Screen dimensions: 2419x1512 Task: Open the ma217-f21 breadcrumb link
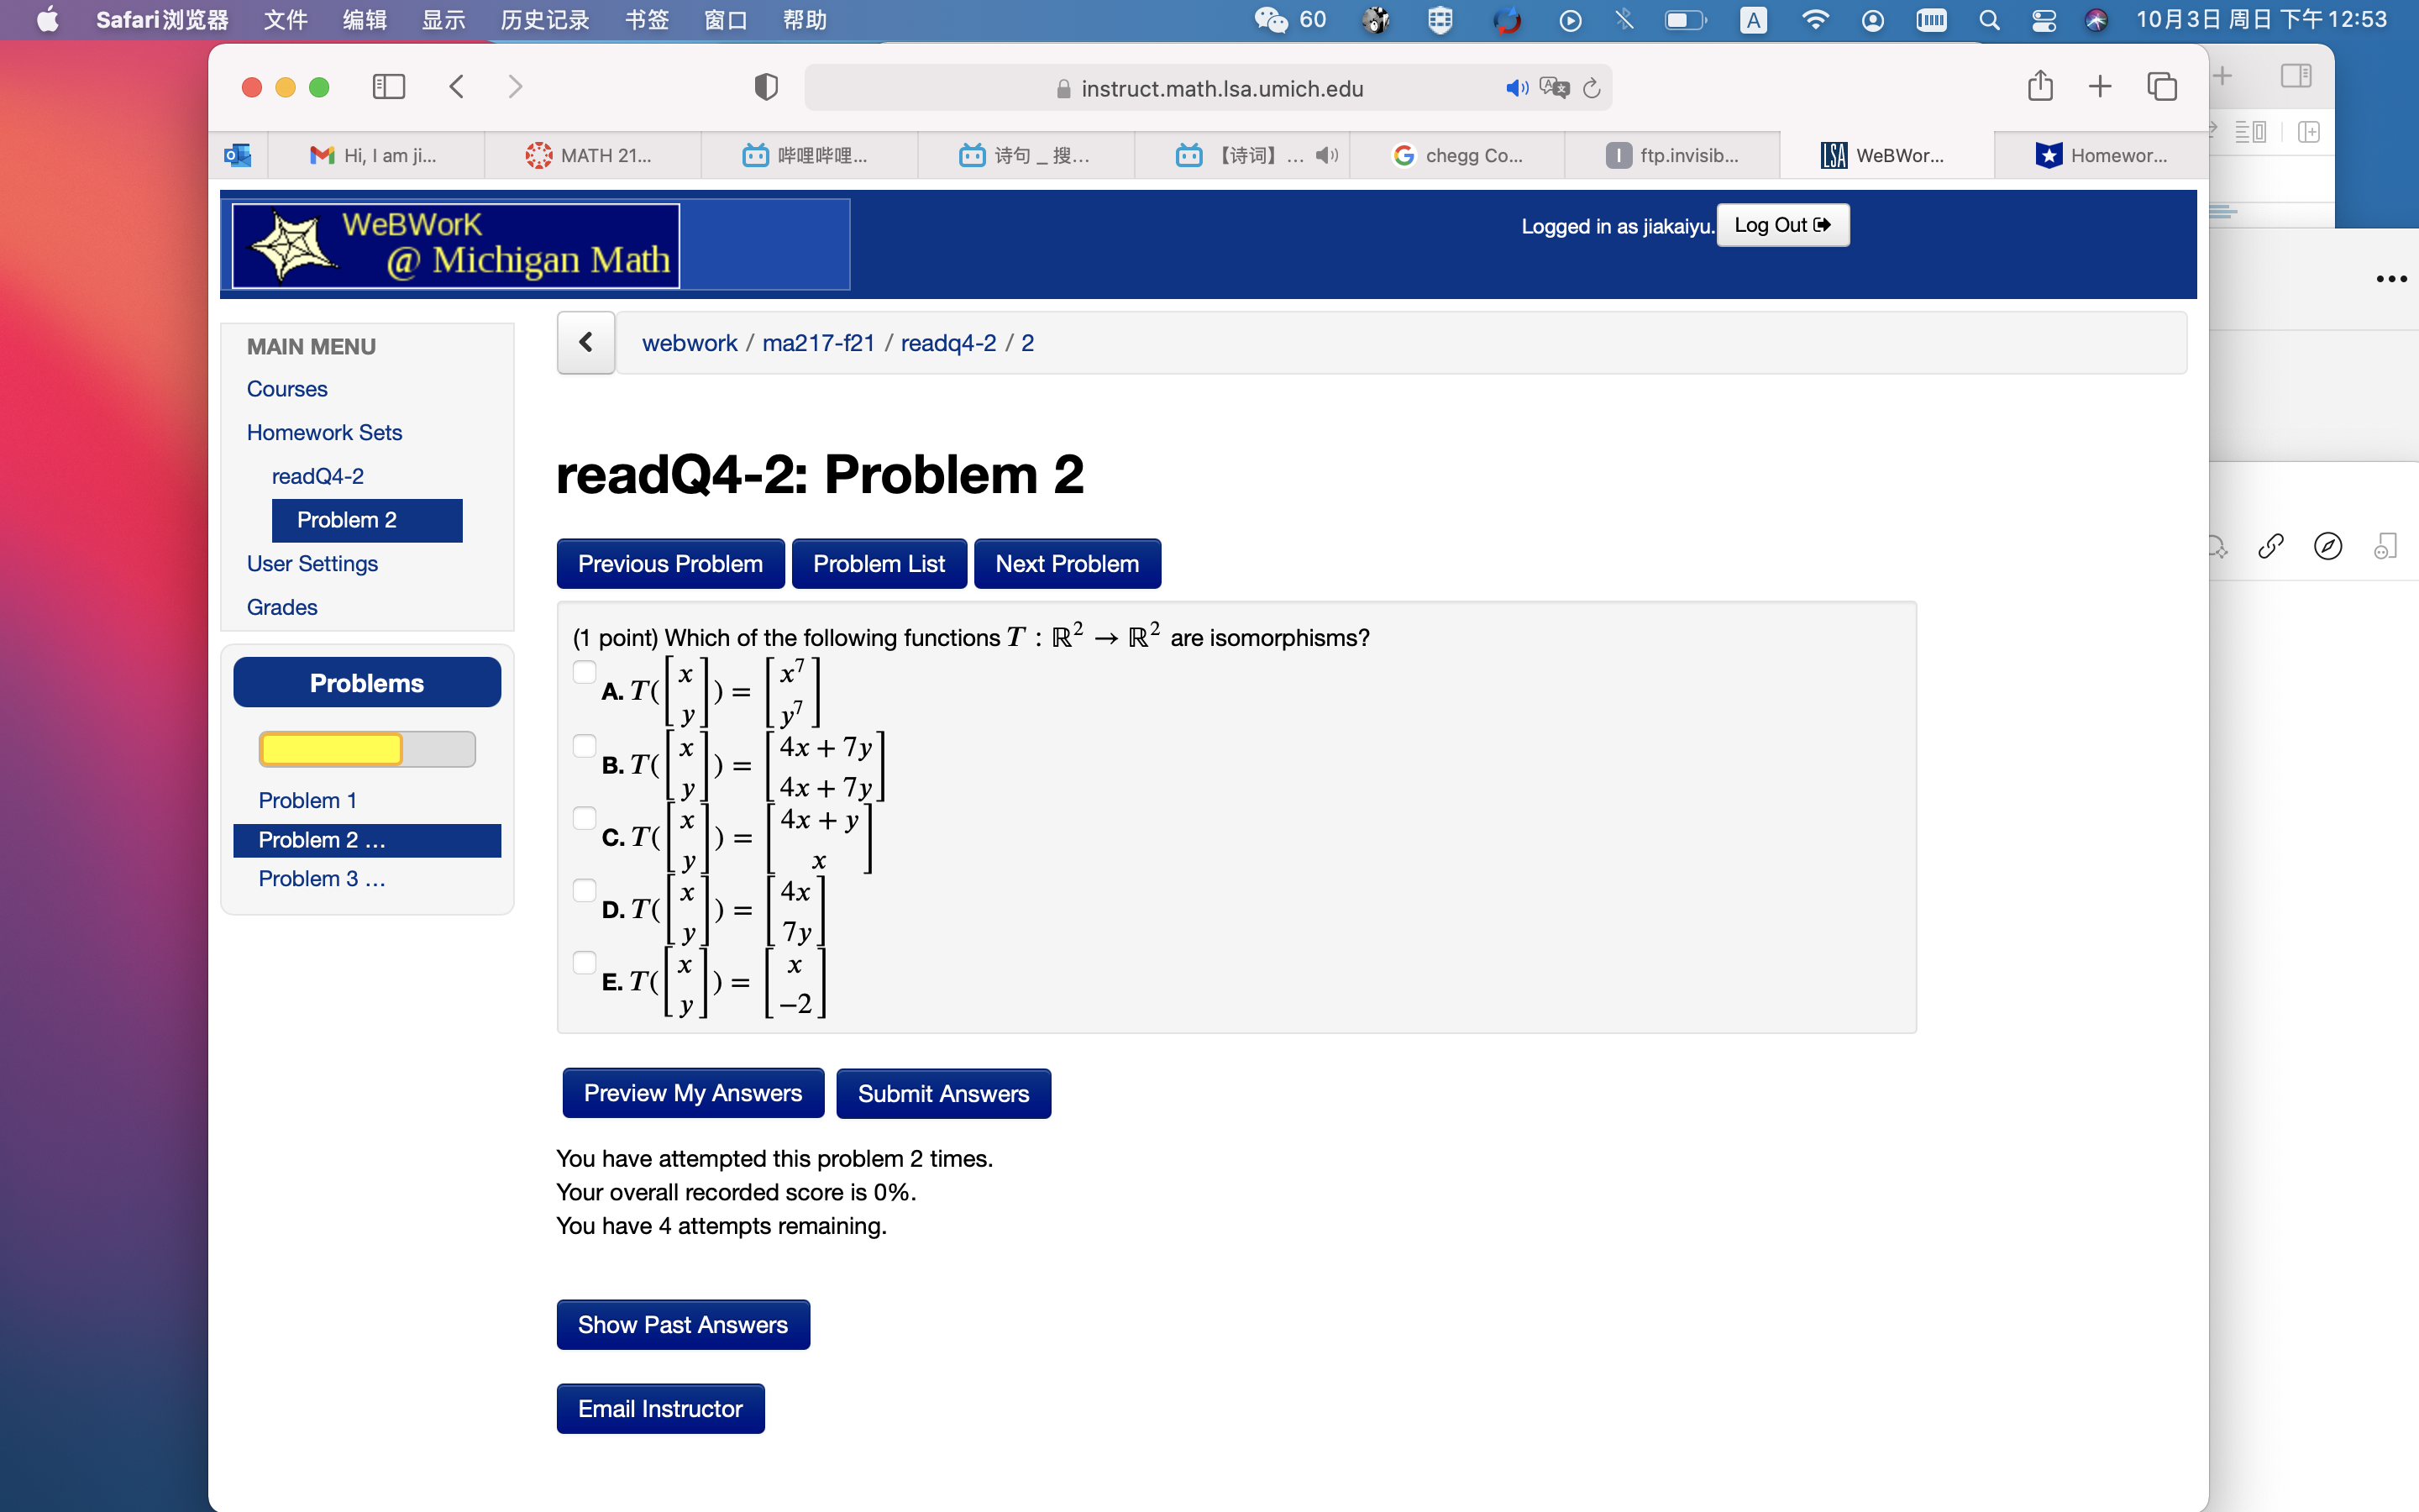point(819,342)
